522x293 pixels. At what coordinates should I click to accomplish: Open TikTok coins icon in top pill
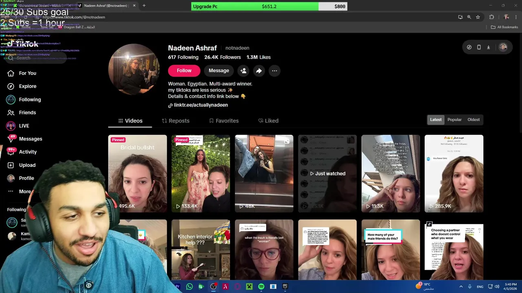(469, 47)
